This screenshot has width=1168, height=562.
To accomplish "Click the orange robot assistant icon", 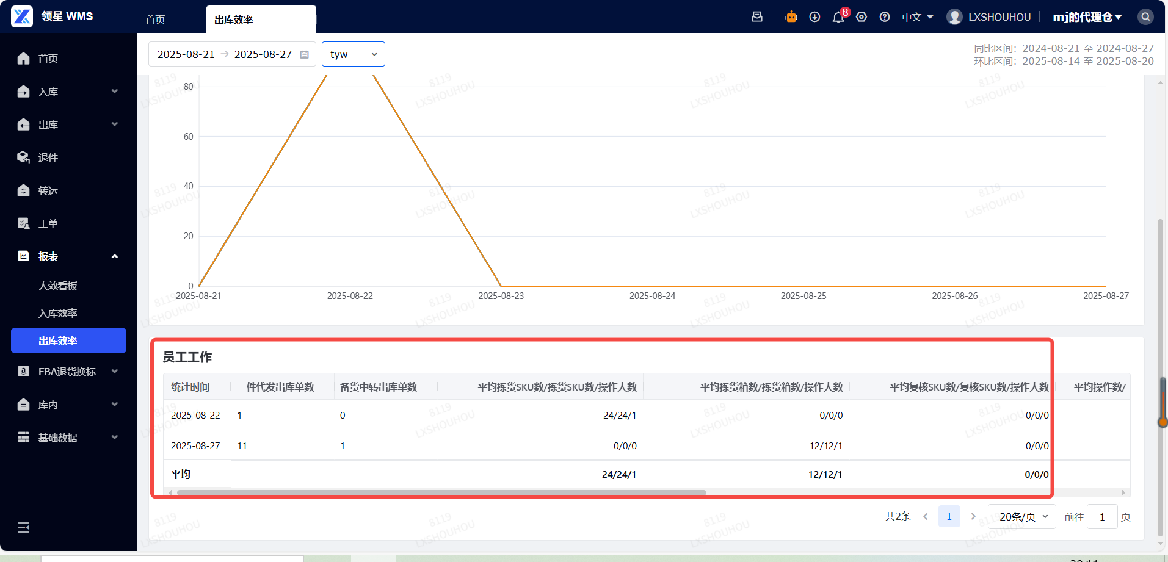I will tap(791, 17).
